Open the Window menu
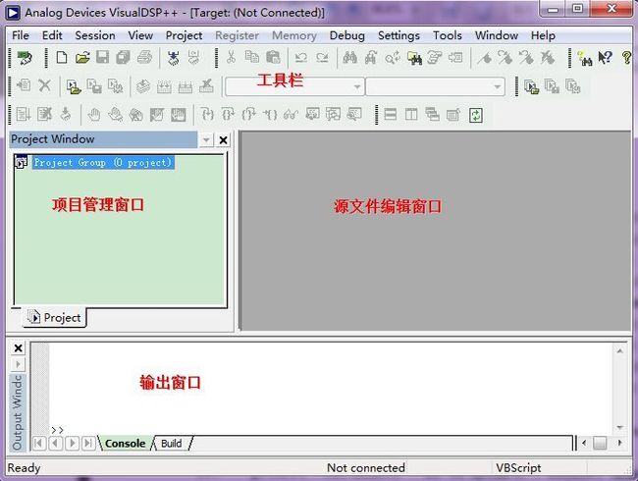 pos(497,35)
